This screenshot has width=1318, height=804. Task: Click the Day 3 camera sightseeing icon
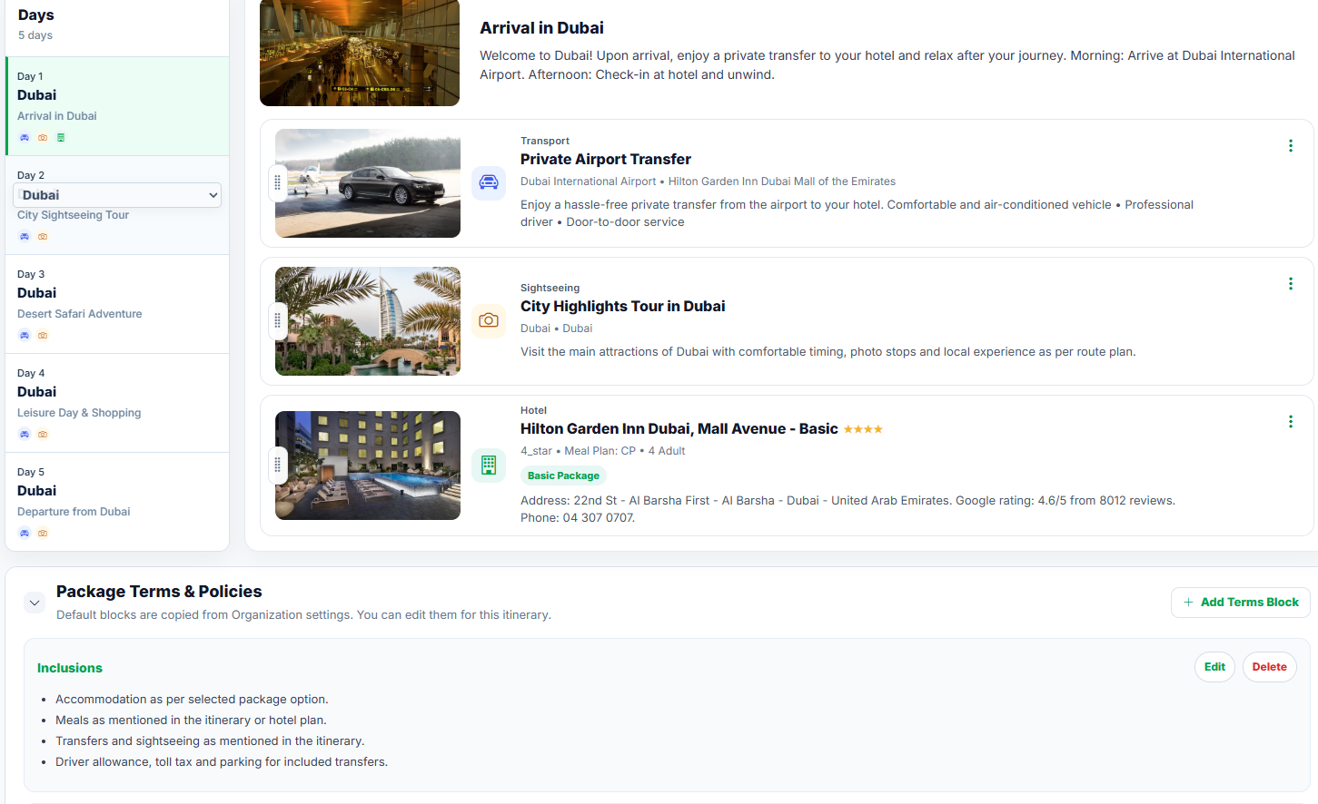43,336
